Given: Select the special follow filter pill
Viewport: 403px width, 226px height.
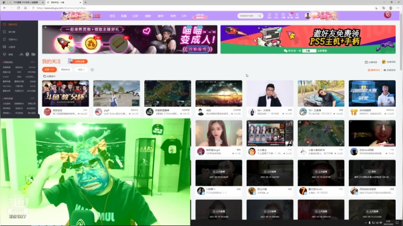Looking at the screenshot, I should [x=65, y=69].
